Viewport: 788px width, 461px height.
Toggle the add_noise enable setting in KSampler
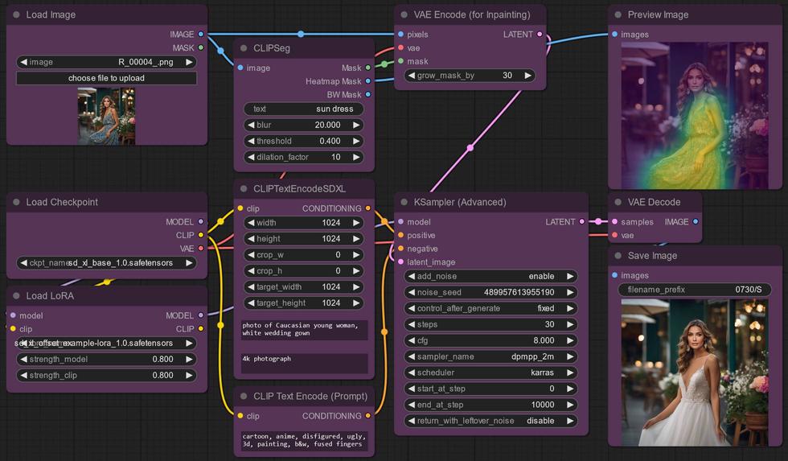click(x=490, y=276)
